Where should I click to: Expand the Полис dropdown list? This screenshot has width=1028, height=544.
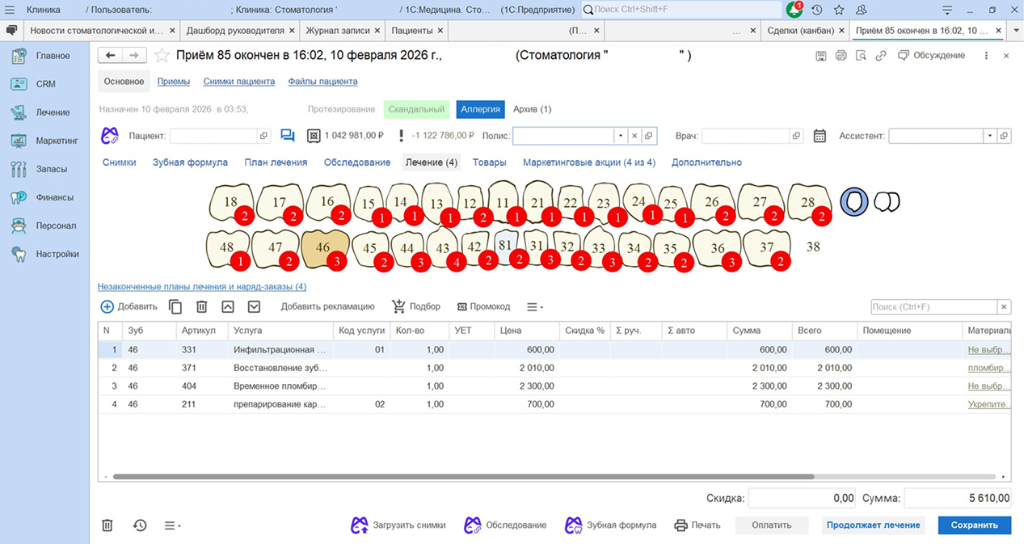pyautogui.click(x=621, y=136)
